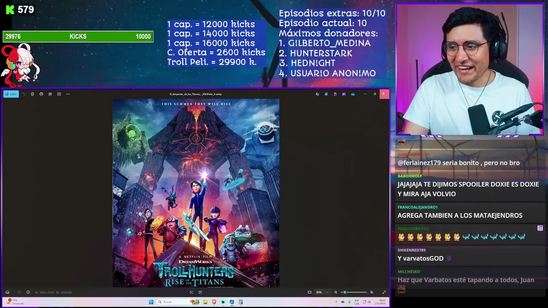
Task: Click the 'Troll Peli. = 29900 k.' text
Action: point(212,62)
